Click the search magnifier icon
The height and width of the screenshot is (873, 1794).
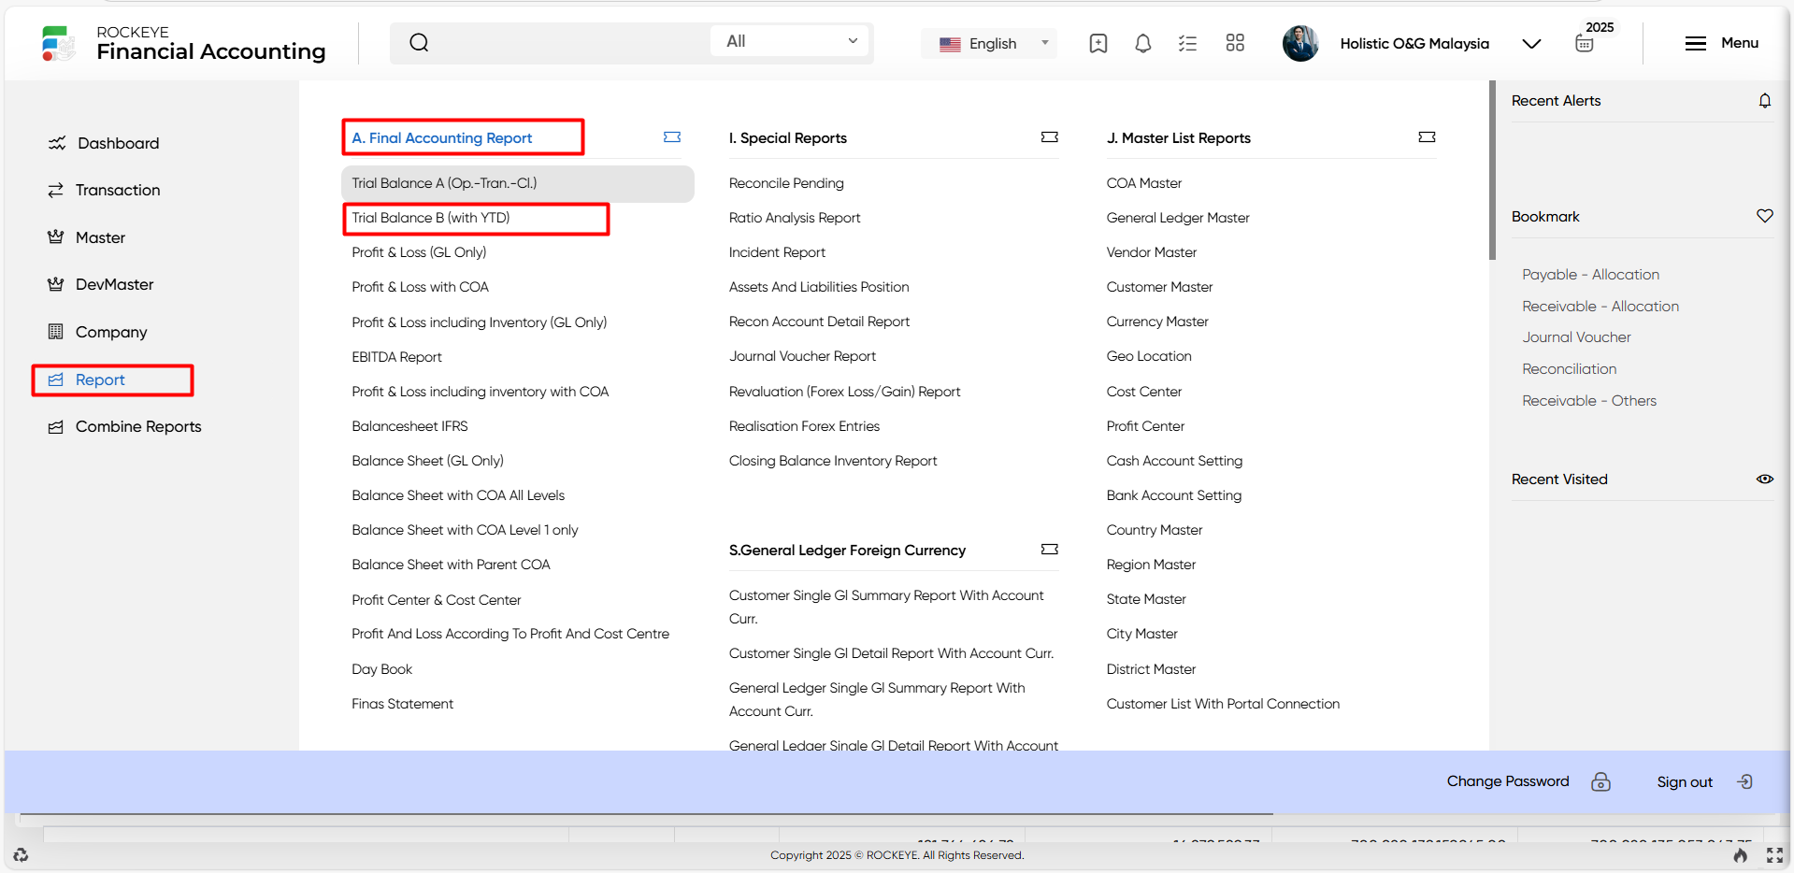click(x=419, y=43)
